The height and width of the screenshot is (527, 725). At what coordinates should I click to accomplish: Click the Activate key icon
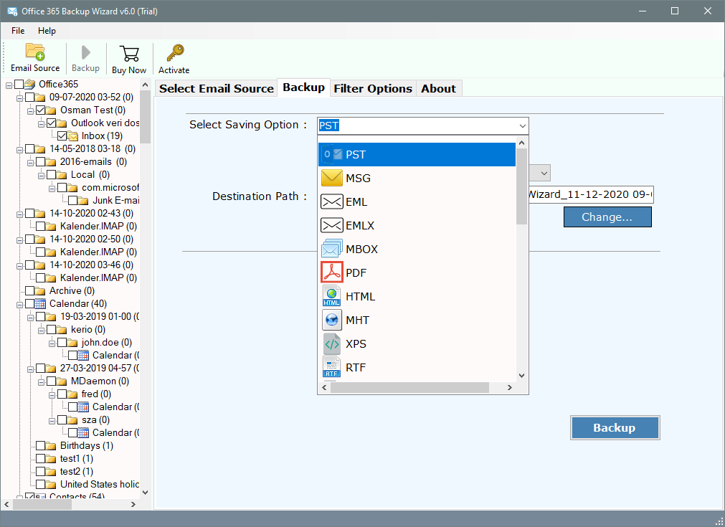pos(175,53)
